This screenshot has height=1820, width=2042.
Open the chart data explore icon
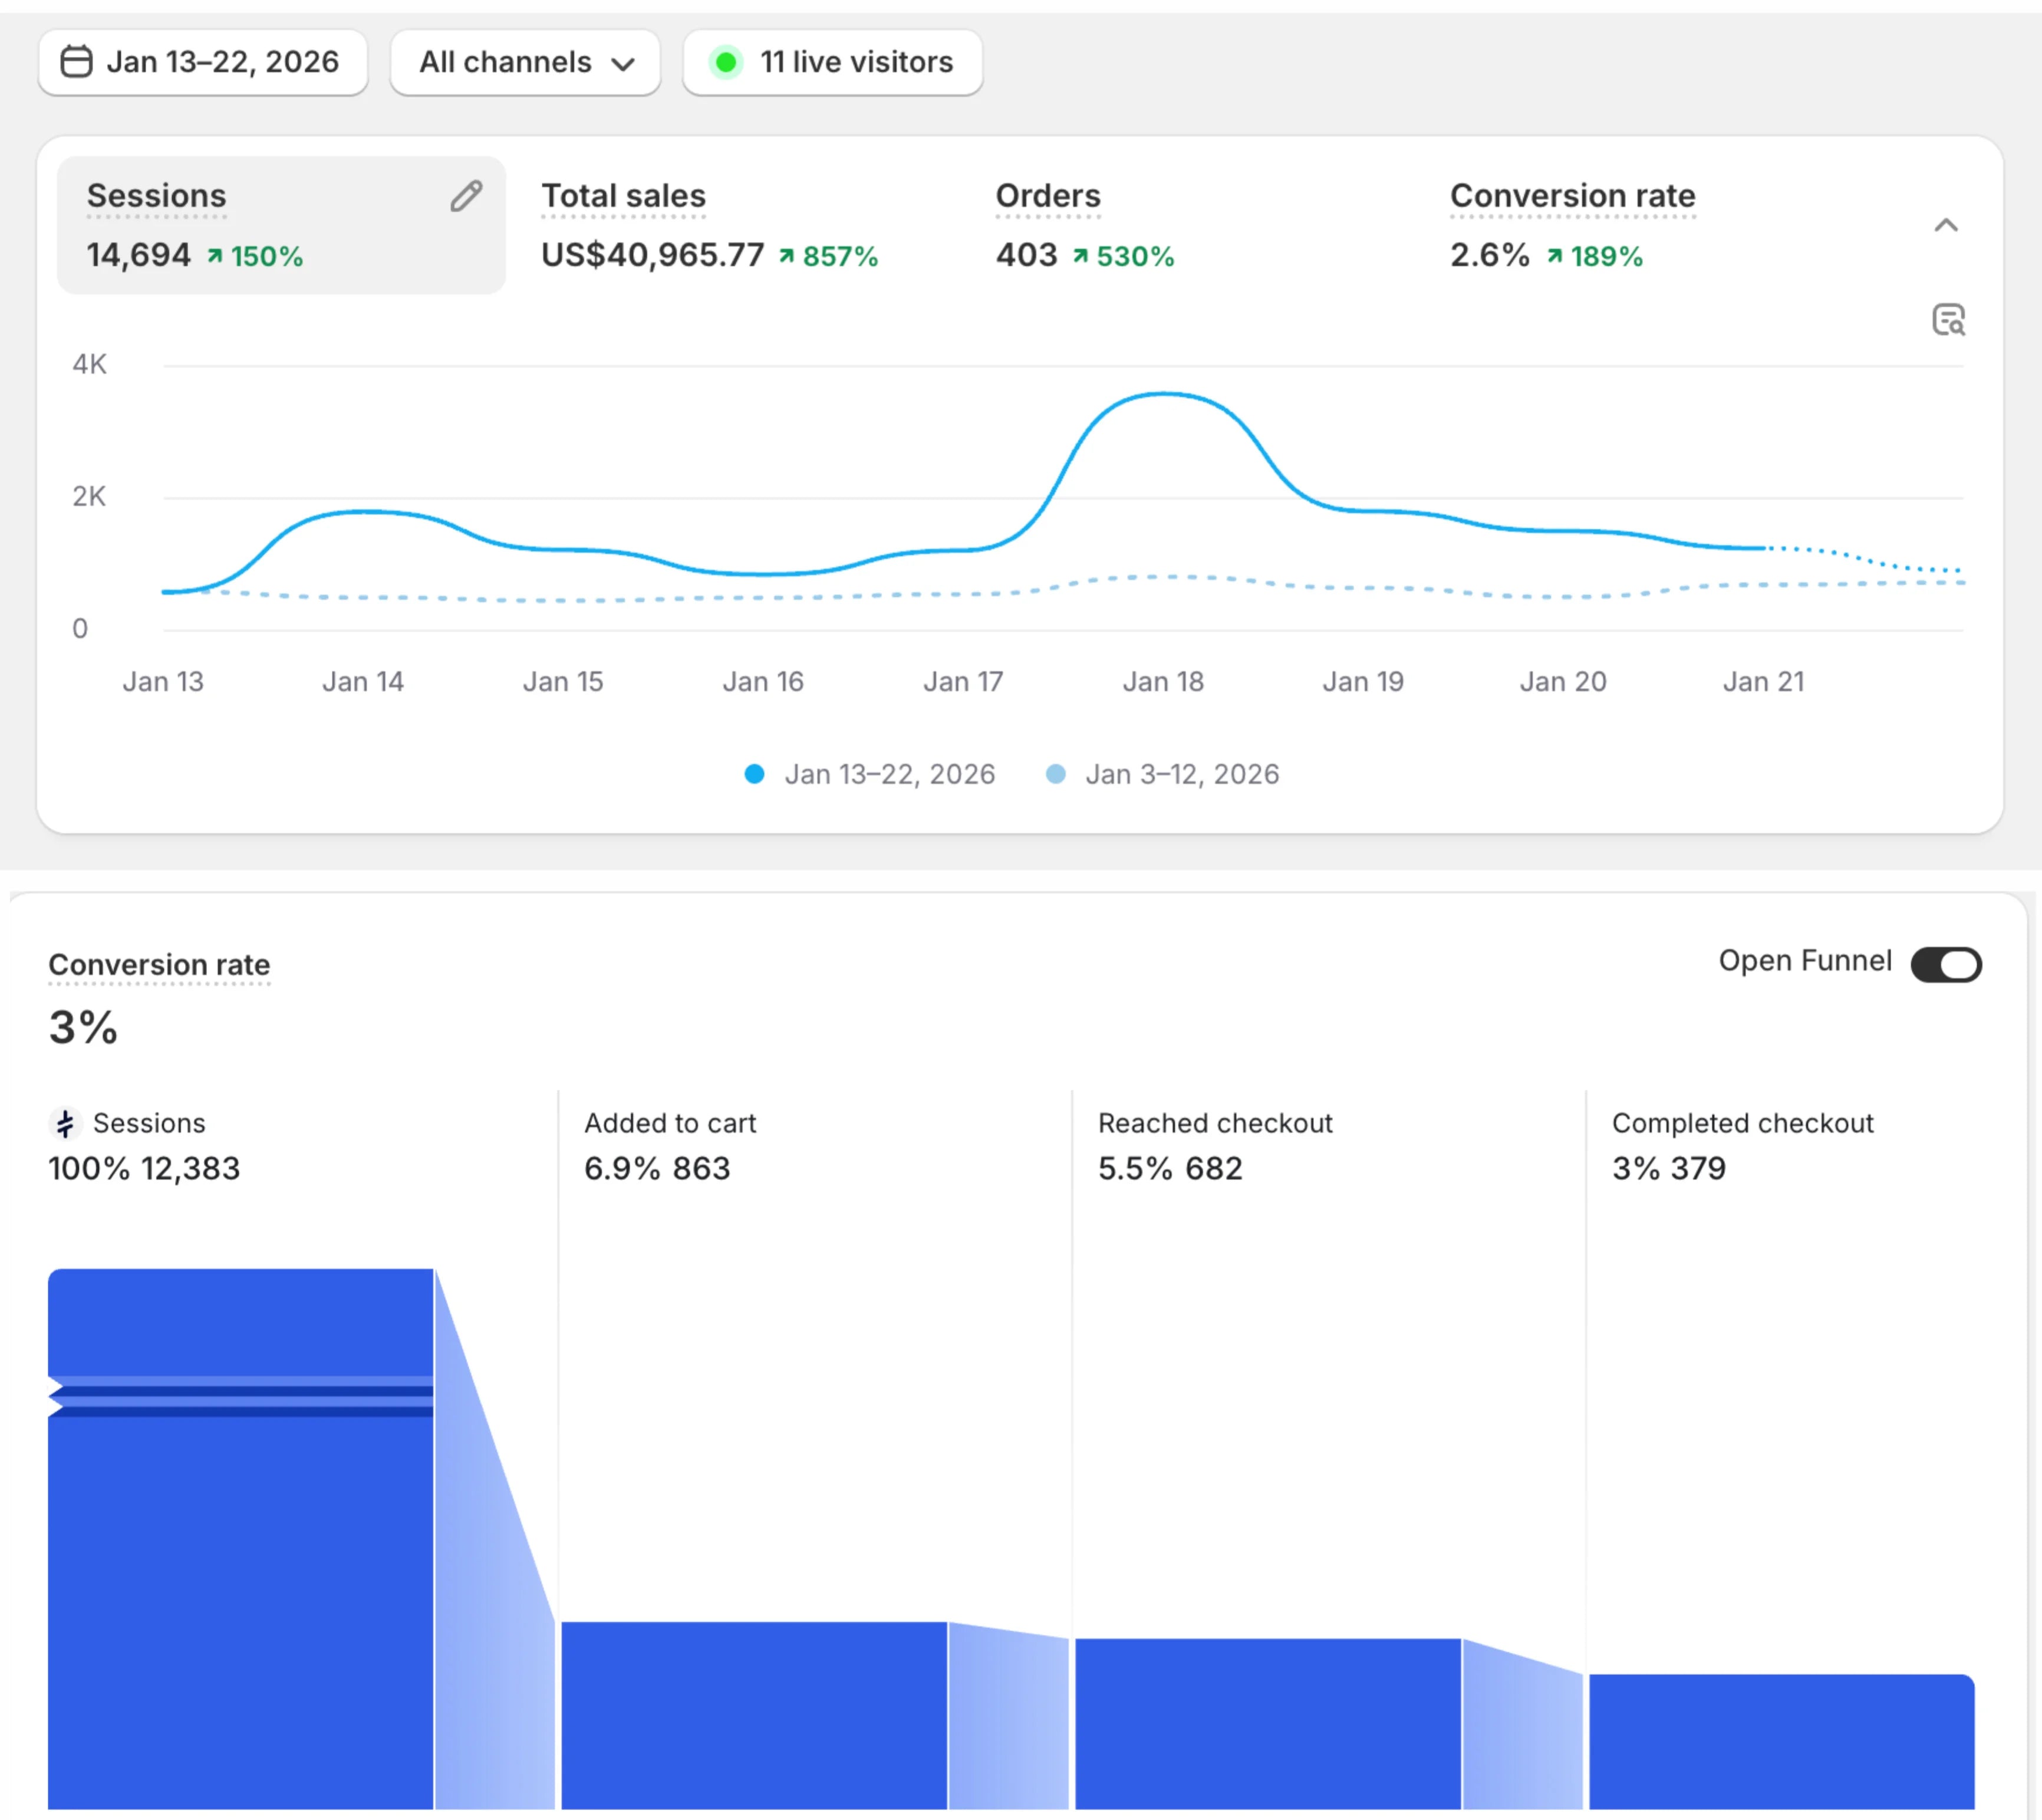(1948, 320)
